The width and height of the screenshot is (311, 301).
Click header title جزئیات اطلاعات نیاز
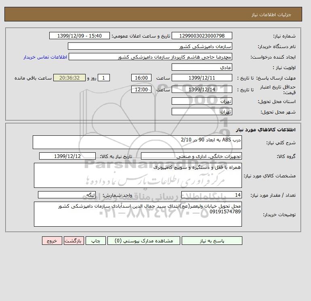[271, 15]
